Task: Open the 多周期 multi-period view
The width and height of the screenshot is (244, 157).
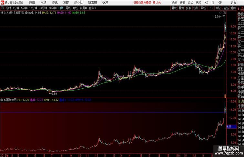Action: [83, 8]
